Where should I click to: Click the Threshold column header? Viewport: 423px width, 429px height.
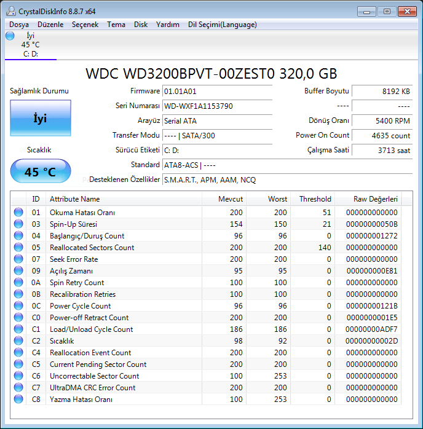pos(313,199)
